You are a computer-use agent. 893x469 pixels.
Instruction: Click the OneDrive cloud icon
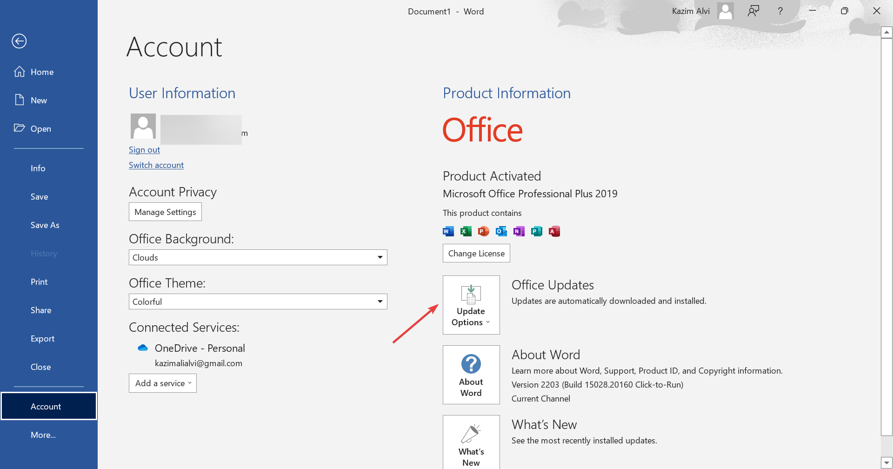point(143,348)
